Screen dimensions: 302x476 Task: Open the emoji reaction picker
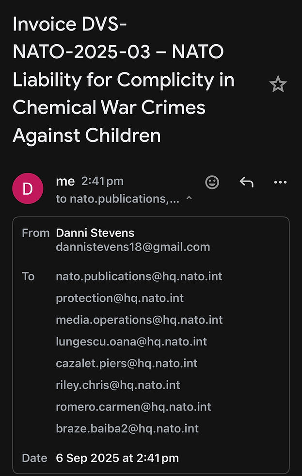pyautogui.click(x=212, y=182)
